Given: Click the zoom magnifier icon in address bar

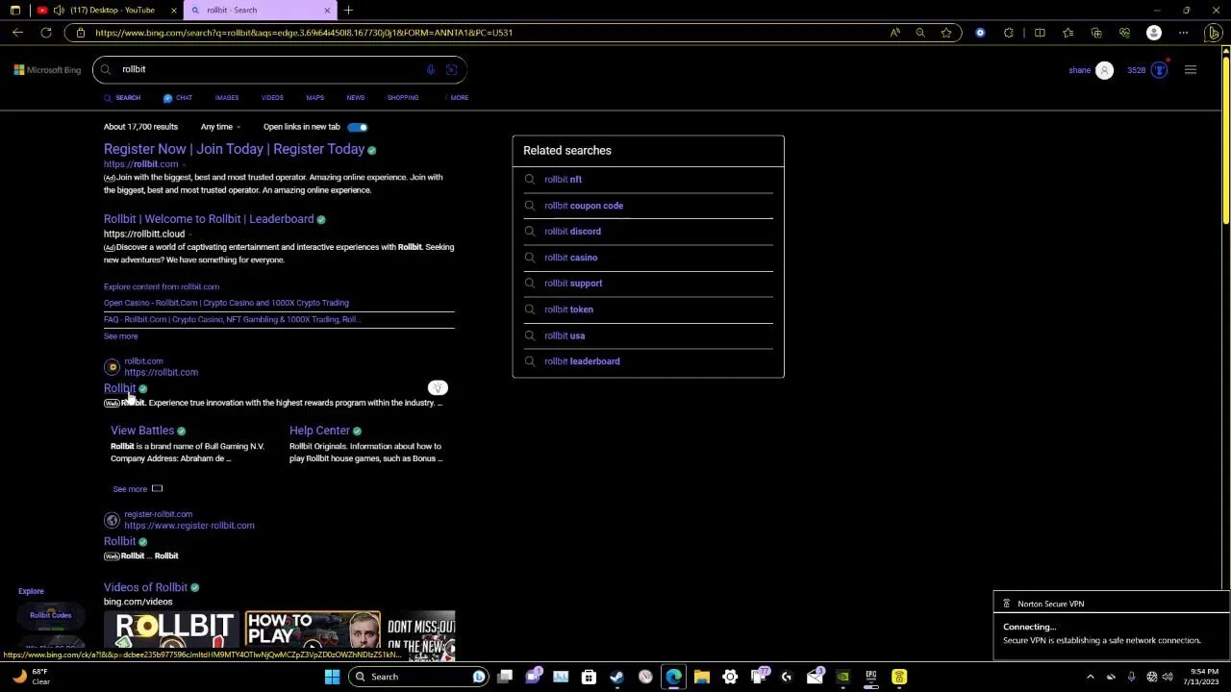Looking at the screenshot, I should pyautogui.click(x=920, y=33).
